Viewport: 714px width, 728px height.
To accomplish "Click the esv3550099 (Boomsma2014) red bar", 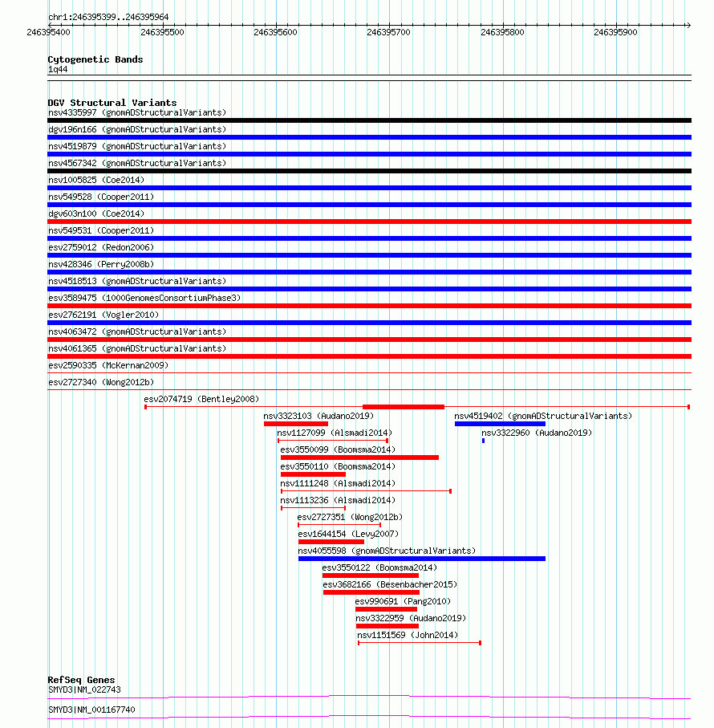I will click(359, 458).
